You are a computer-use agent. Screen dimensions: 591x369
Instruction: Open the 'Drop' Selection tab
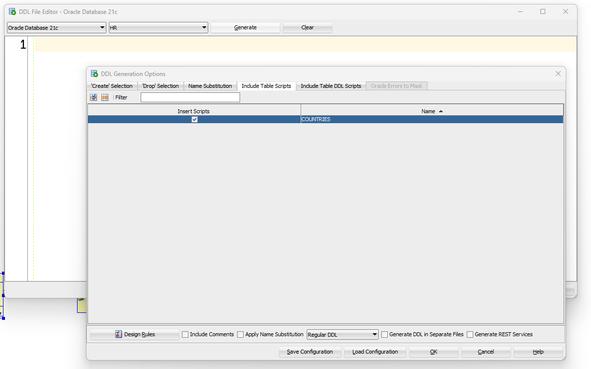pyautogui.click(x=161, y=86)
